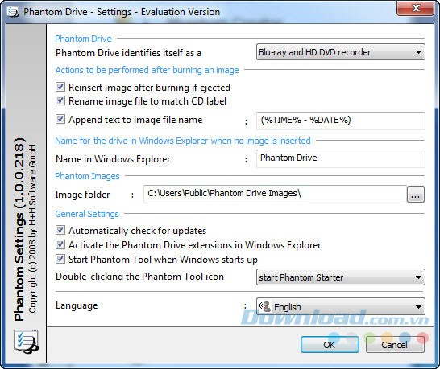Toggle Start Phantom Tool when Windows starts up
This screenshot has height=369, width=440.
click(60, 259)
